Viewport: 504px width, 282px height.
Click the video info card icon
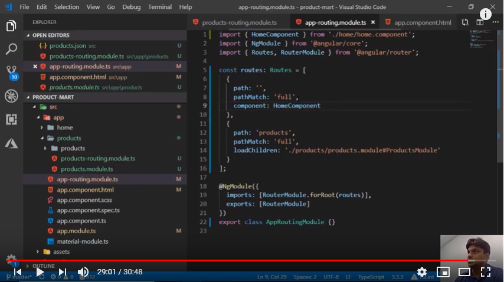tap(486, 14)
